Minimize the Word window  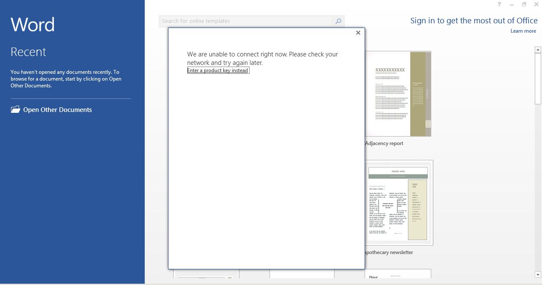pos(512,5)
